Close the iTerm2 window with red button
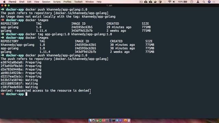219x123 pixels. point(2,5)
